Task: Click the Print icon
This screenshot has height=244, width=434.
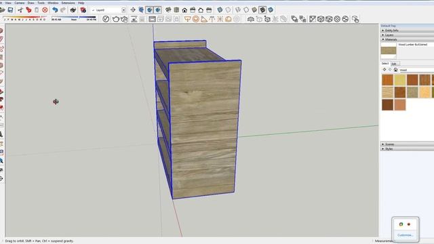Action: coord(73,10)
